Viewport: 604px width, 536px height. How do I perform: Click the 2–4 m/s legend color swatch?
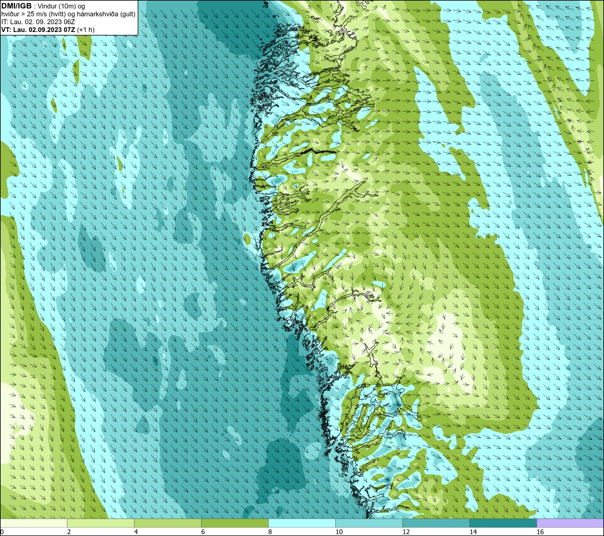point(100,523)
